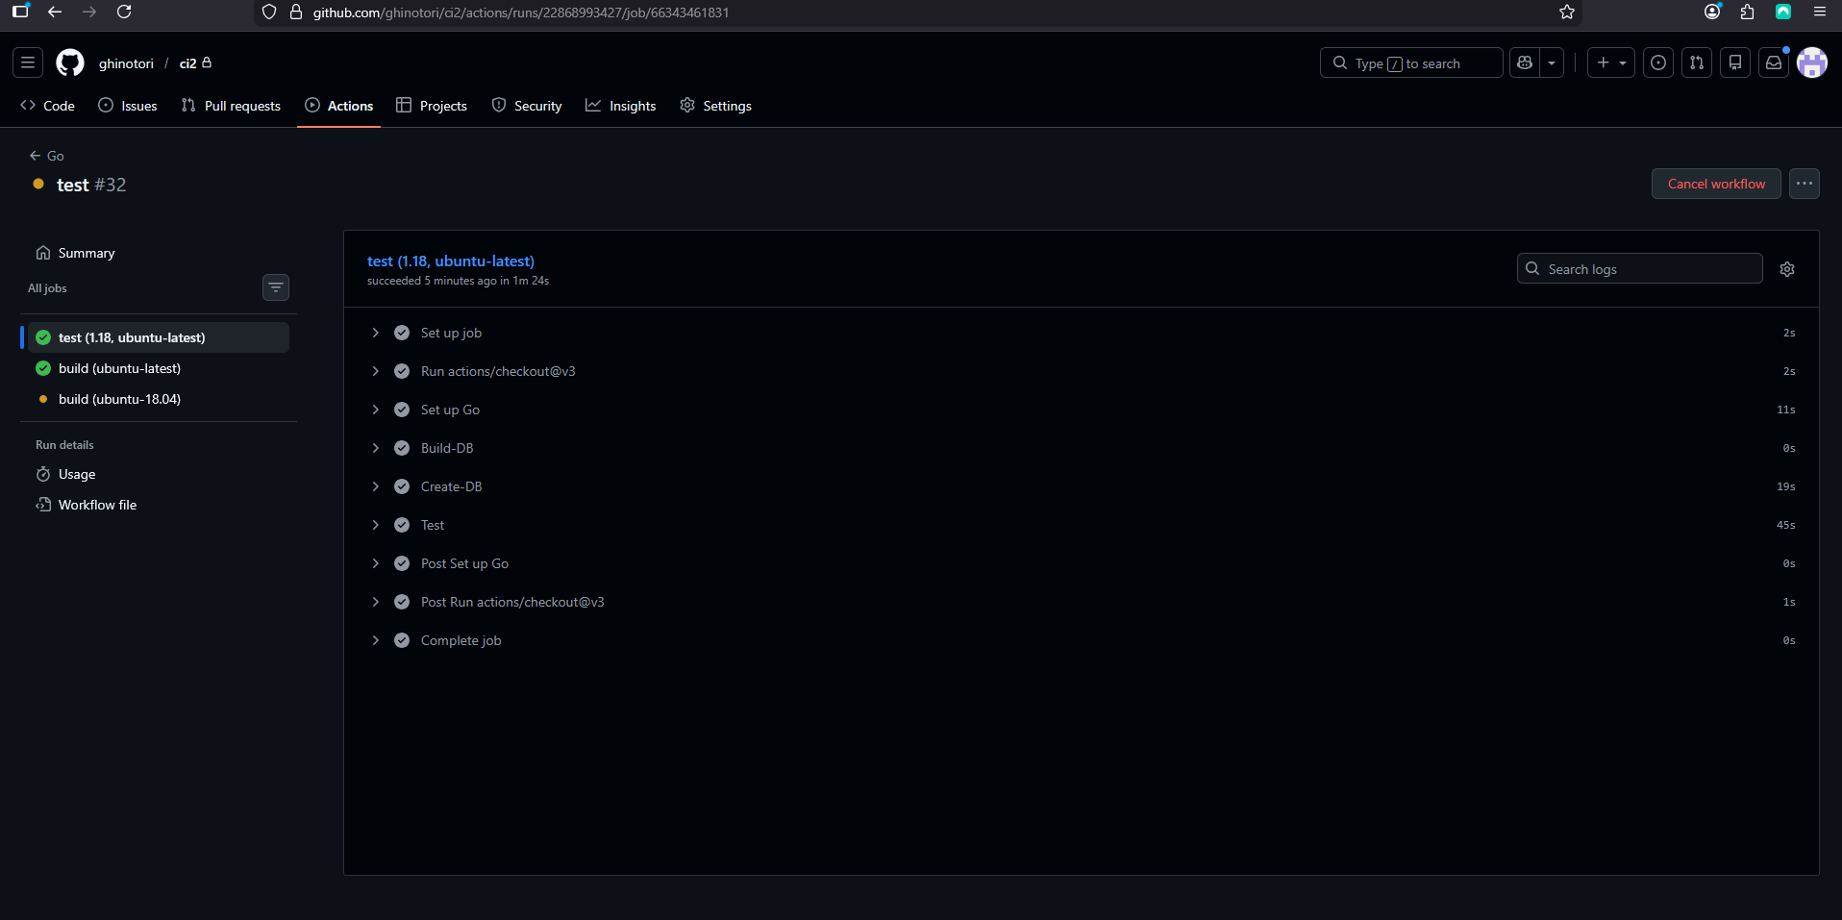Viewport: 1842px width, 920px height.
Task: Open the user avatar menu
Action: point(1812,63)
